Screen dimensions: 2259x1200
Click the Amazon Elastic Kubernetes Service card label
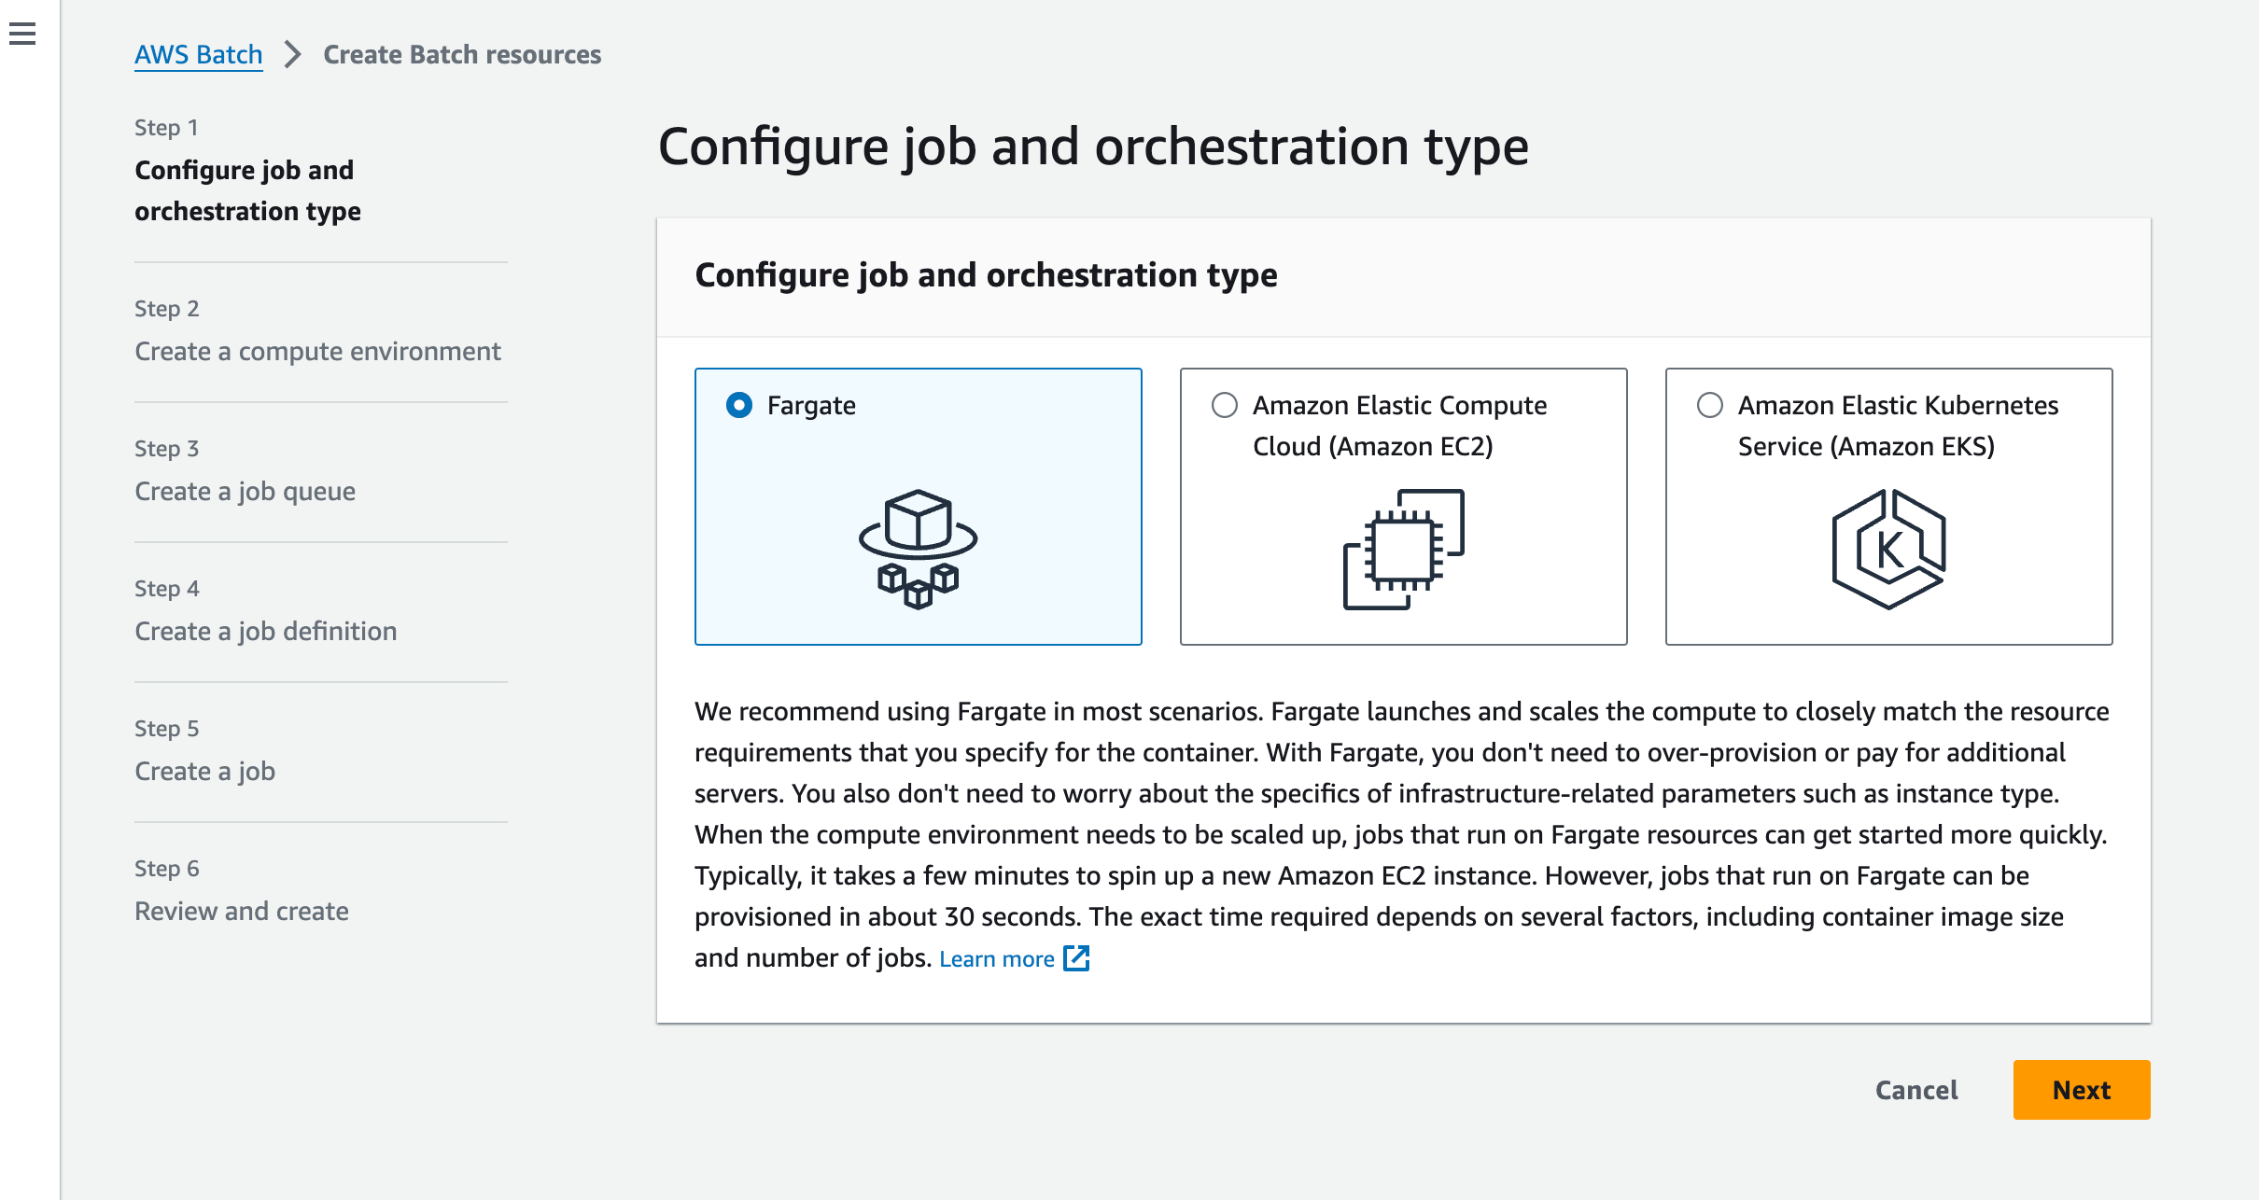tap(1897, 426)
